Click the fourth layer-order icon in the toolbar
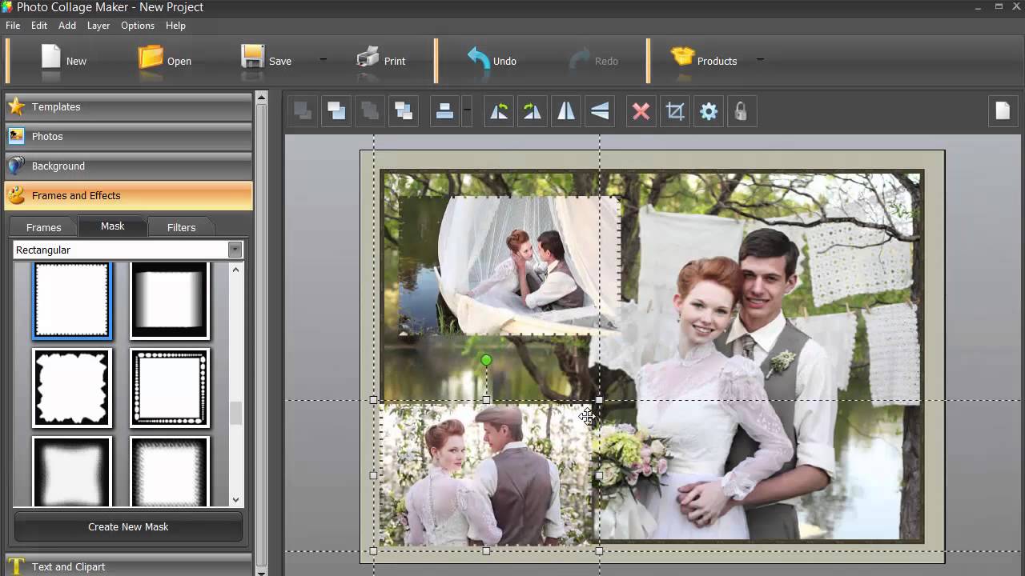This screenshot has height=576, width=1025. tap(404, 111)
